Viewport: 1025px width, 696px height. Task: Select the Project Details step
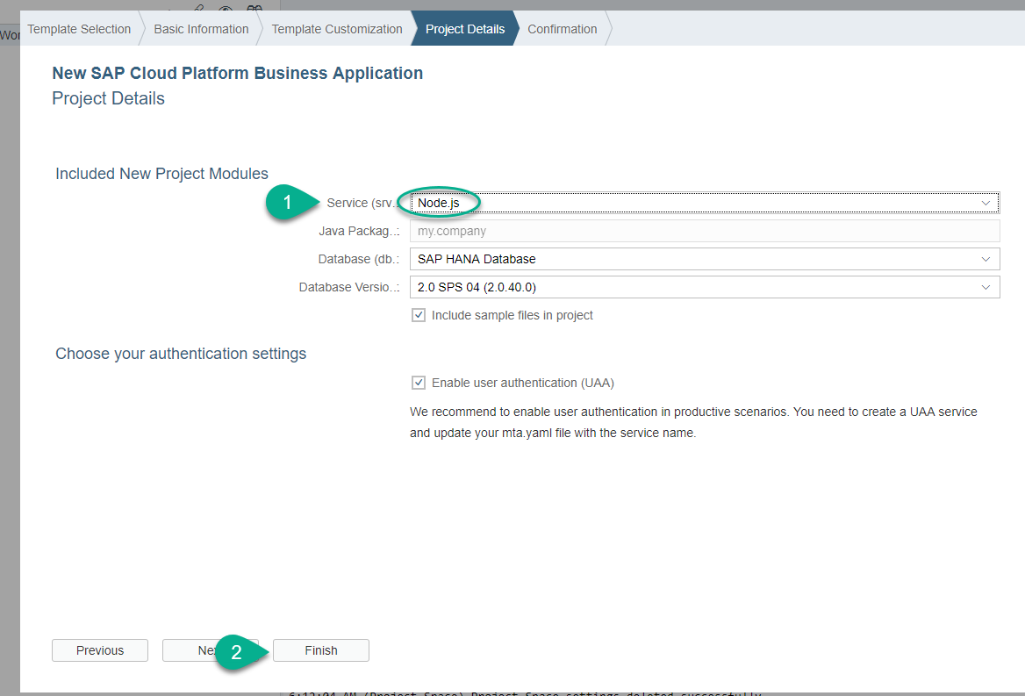465,29
